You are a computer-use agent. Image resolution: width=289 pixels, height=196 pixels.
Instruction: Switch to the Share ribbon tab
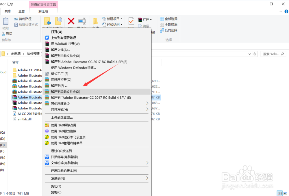coord(8,11)
